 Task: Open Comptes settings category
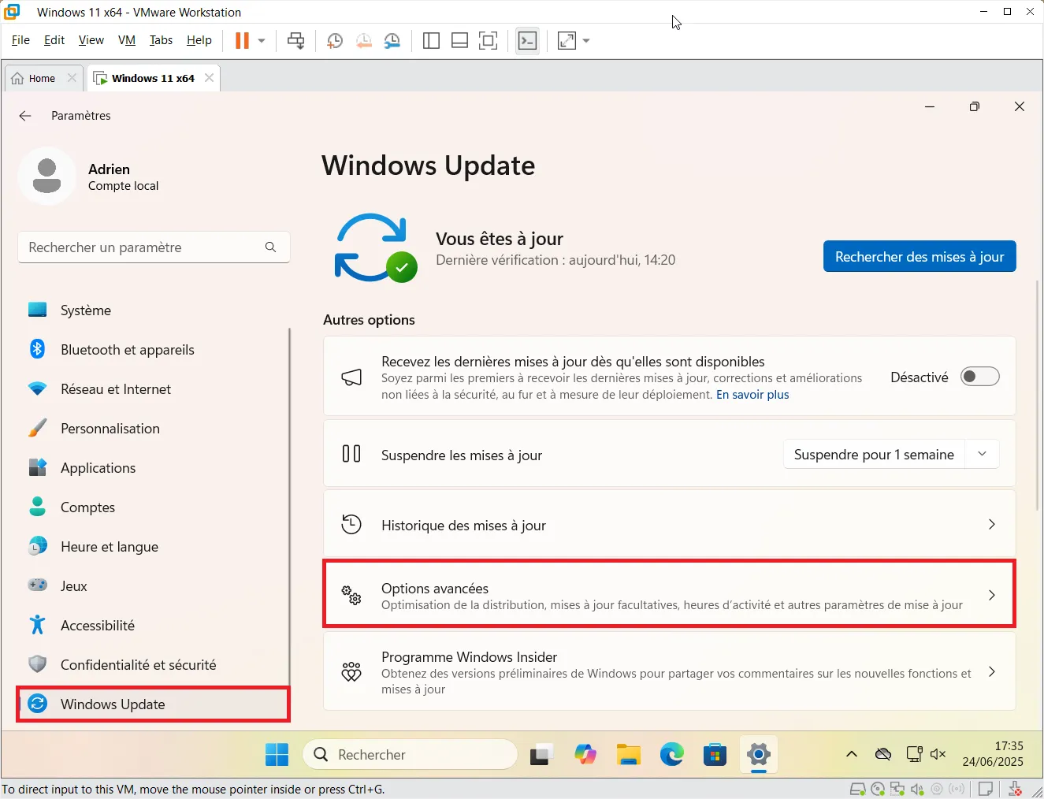coord(154,507)
